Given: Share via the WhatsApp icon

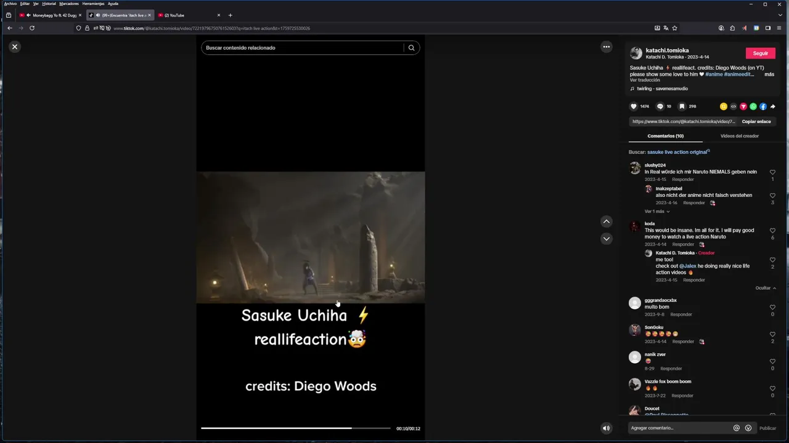Looking at the screenshot, I should pos(753,106).
